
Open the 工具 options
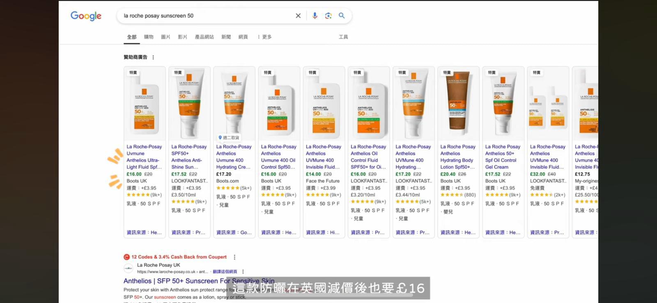pos(343,37)
